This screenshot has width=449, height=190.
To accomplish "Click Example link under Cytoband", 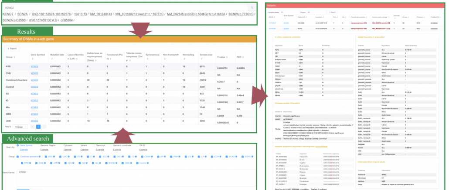I will tap(68, 149).
